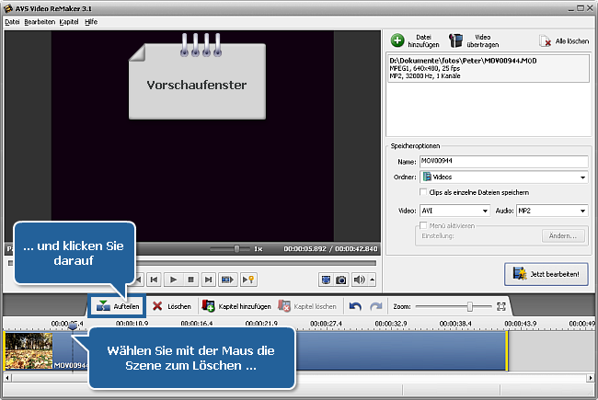Click the timeline playhead cursor marker
The image size is (598, 400).
pyautogui.click(x=73, y=326)
